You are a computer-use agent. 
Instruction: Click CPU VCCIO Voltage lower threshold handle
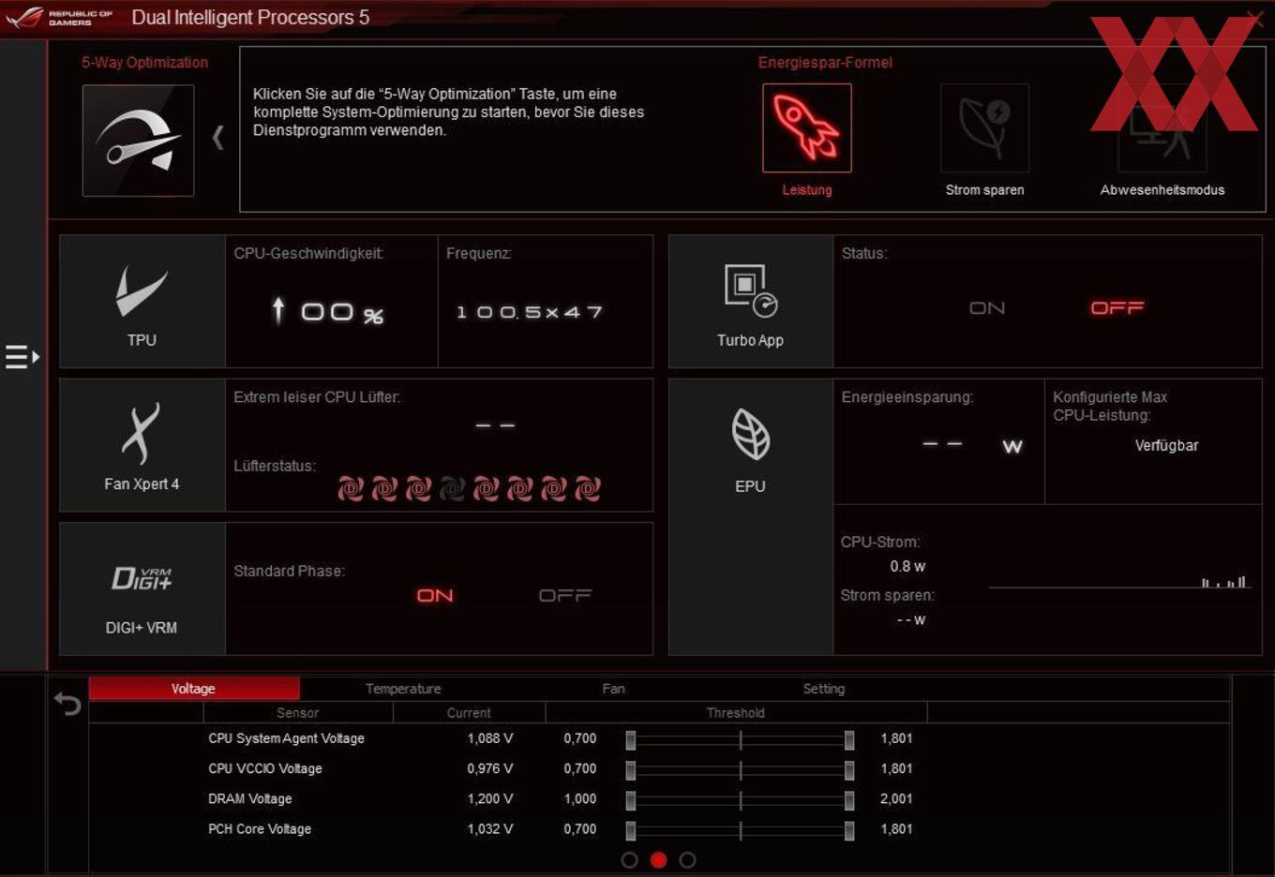point(631,770)
